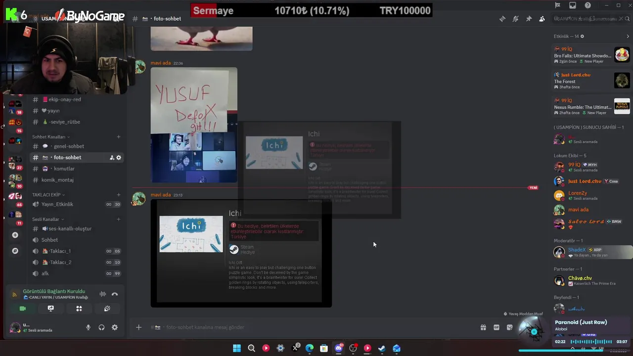Open Nexus Rumble activity card

coord(591,107)
